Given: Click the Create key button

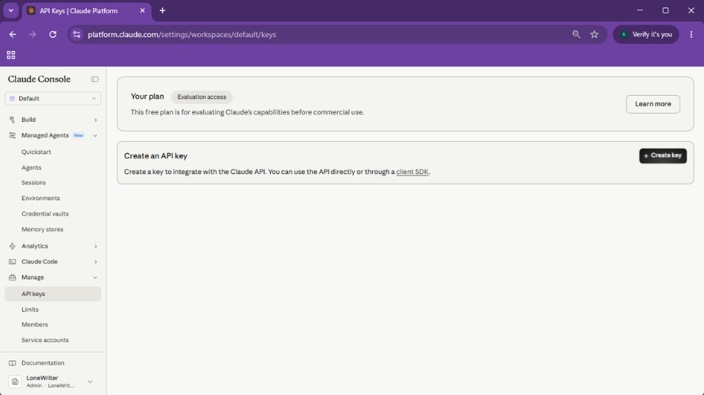Looking at the screenshot, I should pos(663,156).
